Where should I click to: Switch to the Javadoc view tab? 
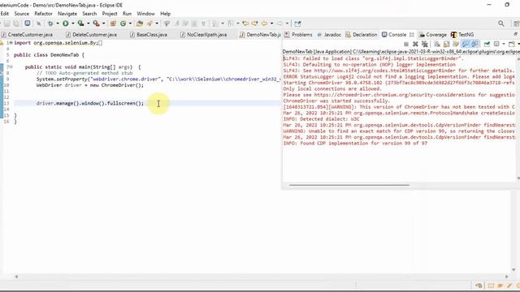tap(329, 34)
